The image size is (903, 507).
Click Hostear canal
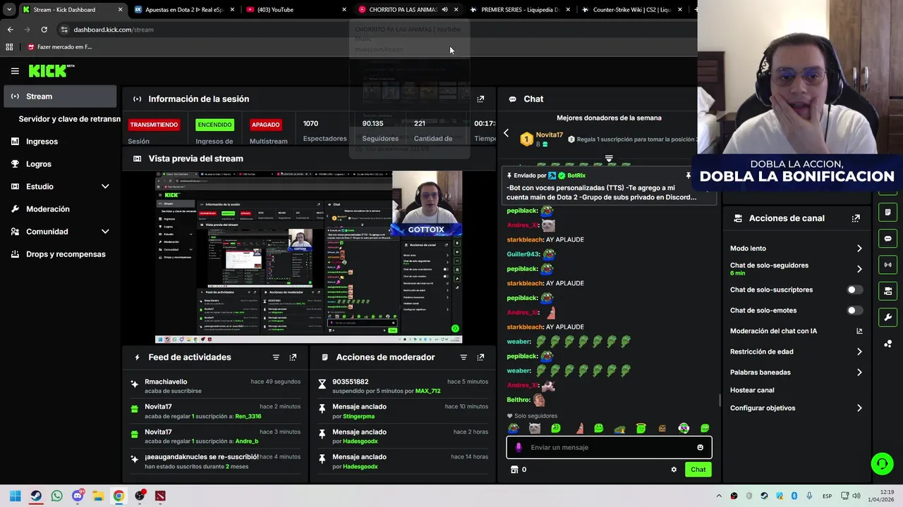(x=752, y=390)
